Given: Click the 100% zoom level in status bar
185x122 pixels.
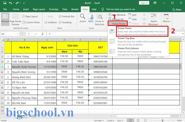Looking at the screenshot, I should [x=179, y=121].
